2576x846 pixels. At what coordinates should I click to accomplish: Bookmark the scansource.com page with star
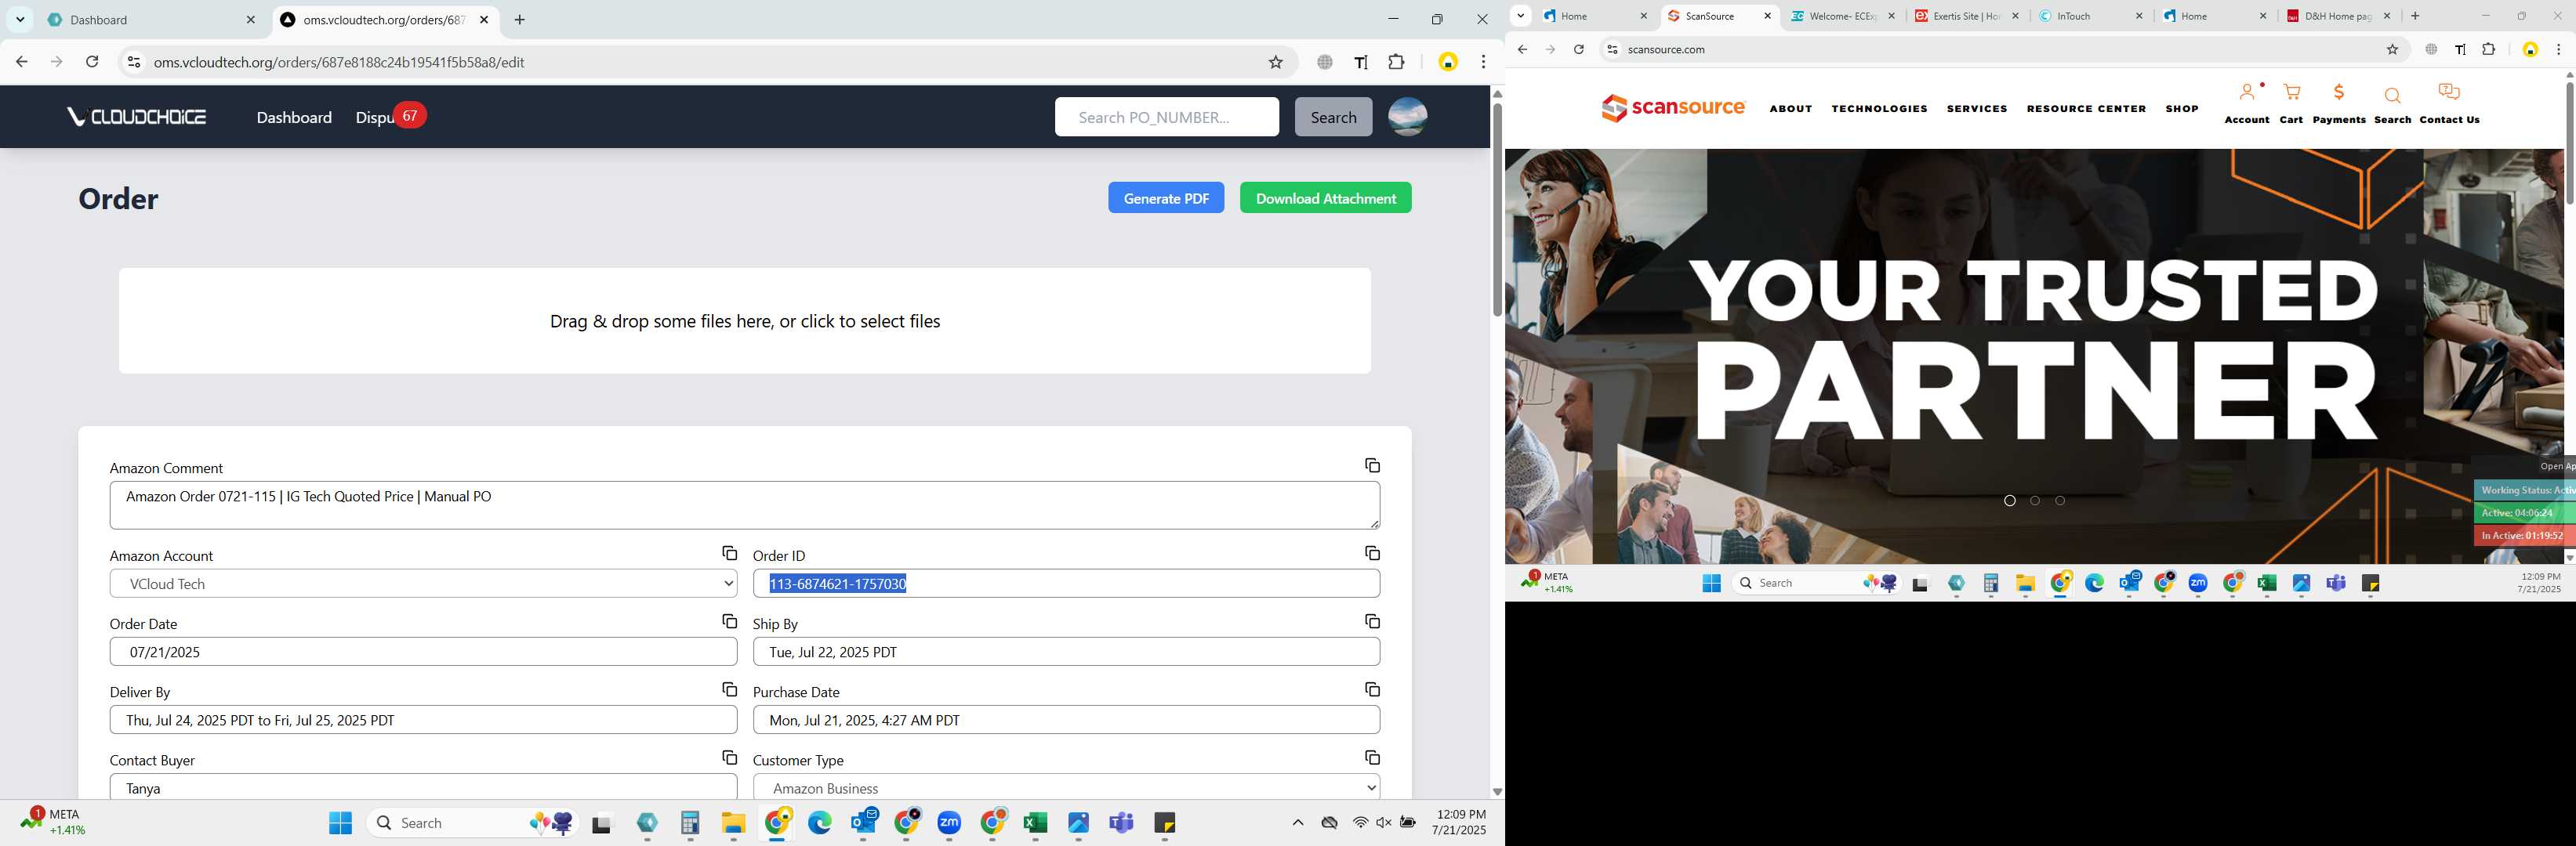click(x=2392, y=49)
